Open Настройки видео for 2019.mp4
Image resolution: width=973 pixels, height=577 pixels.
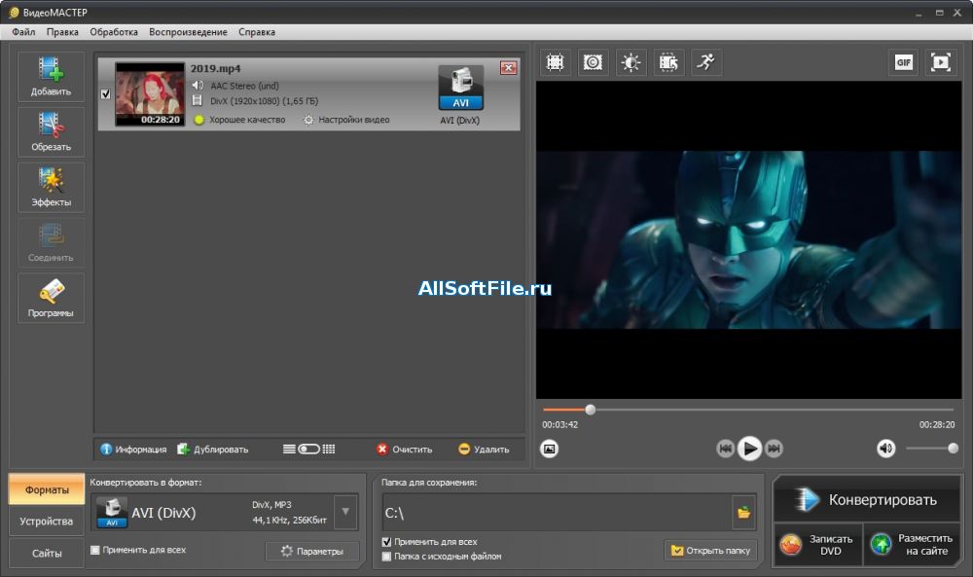pos(347,120)
